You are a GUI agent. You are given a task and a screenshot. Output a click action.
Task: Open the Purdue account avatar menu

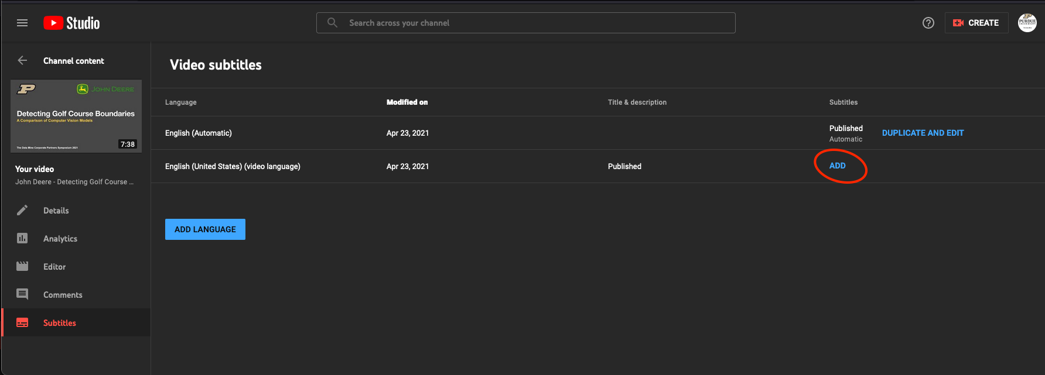click(x=1027, y=23)
